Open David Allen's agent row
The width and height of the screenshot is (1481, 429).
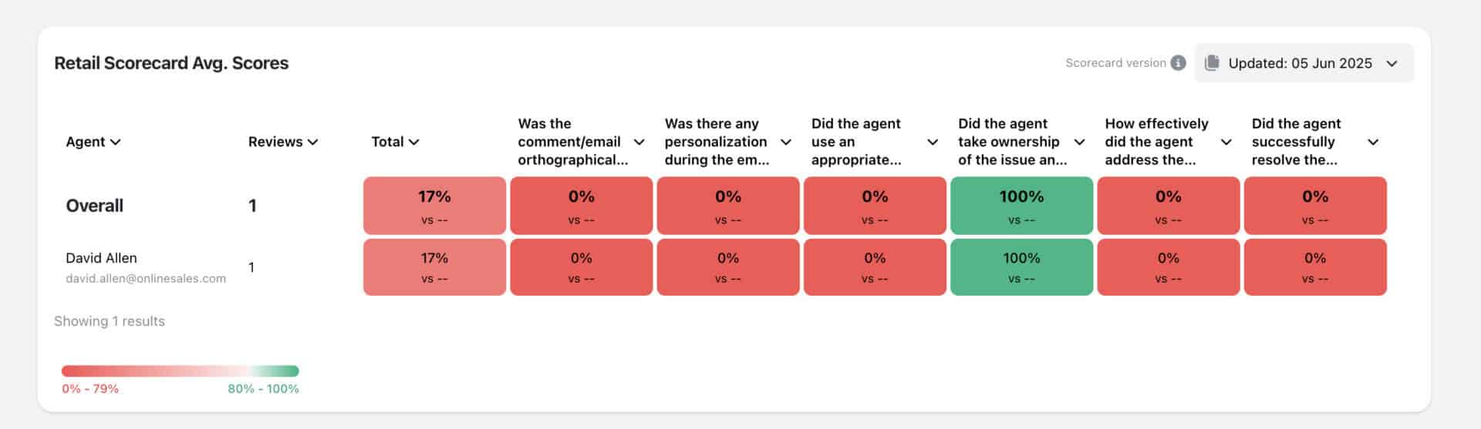(101, 258)
